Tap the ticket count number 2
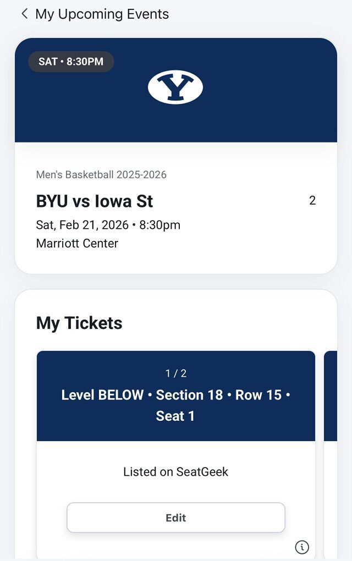This screenshot has width=352, height=561. (x=312, y=201)
